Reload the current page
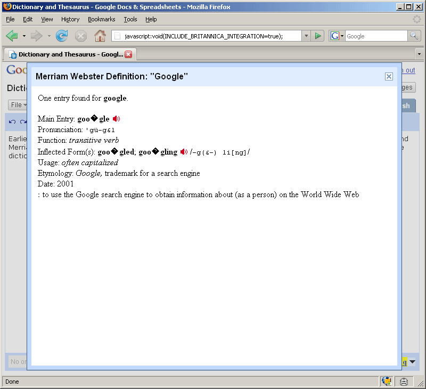The width and height of the screenshot is (426, 389). pos(63,36)
